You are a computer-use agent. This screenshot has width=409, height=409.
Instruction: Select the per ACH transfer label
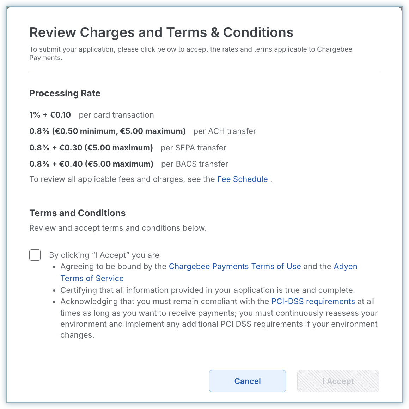(x=225, y=131)
